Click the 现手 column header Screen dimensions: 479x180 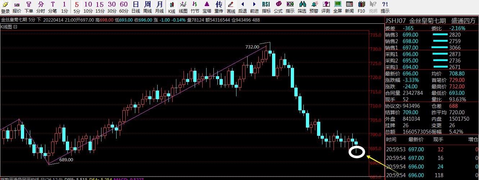click(438, 140)
